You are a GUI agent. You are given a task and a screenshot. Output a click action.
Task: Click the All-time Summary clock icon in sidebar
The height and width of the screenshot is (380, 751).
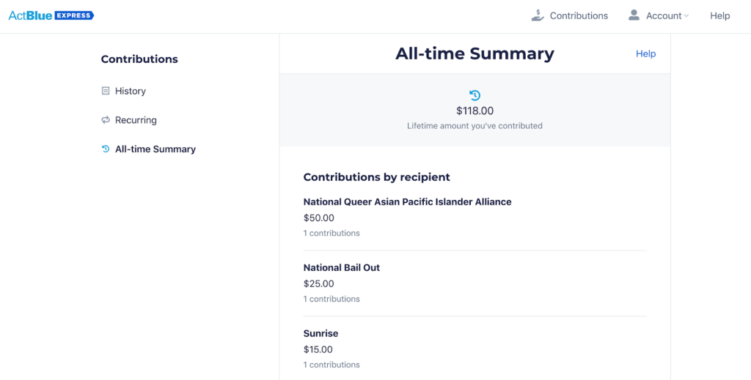click(x=106, y=149)
